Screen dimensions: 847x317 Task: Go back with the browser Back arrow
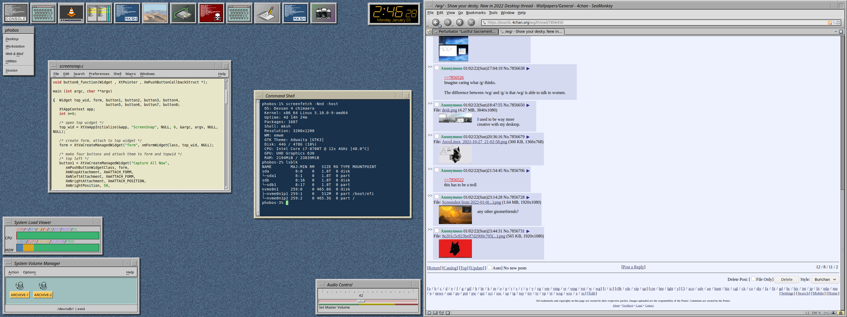[435, 22]
